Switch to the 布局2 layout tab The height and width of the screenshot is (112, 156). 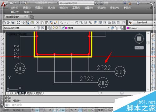pyautogui.click(x=39, y=93)
